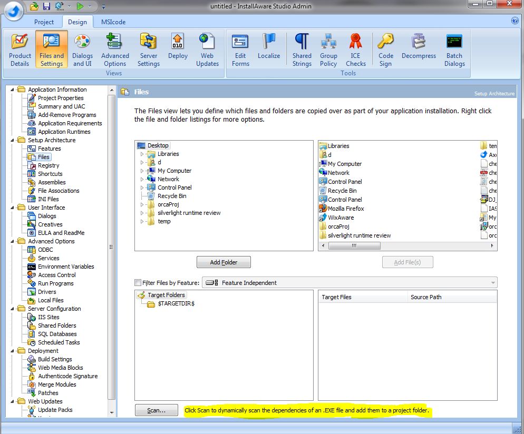The width and height of the screenshot is (524, 434).
Task: Switch to the Design ribbon tab
Action: (x=77, y=22)
